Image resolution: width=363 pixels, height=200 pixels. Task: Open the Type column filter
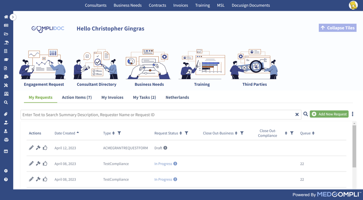(x=119, y=133)
